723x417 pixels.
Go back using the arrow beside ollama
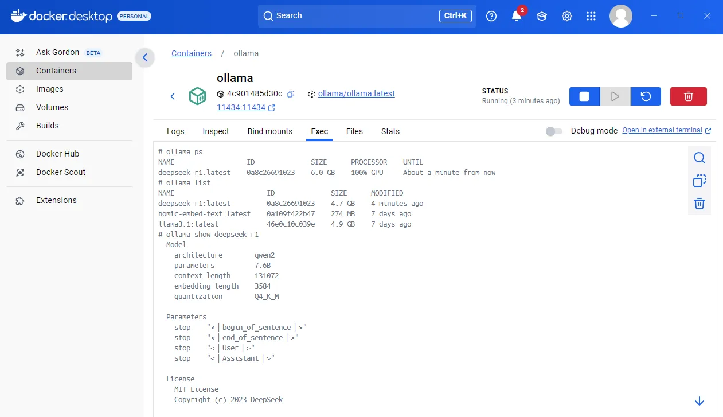point(173,96)
